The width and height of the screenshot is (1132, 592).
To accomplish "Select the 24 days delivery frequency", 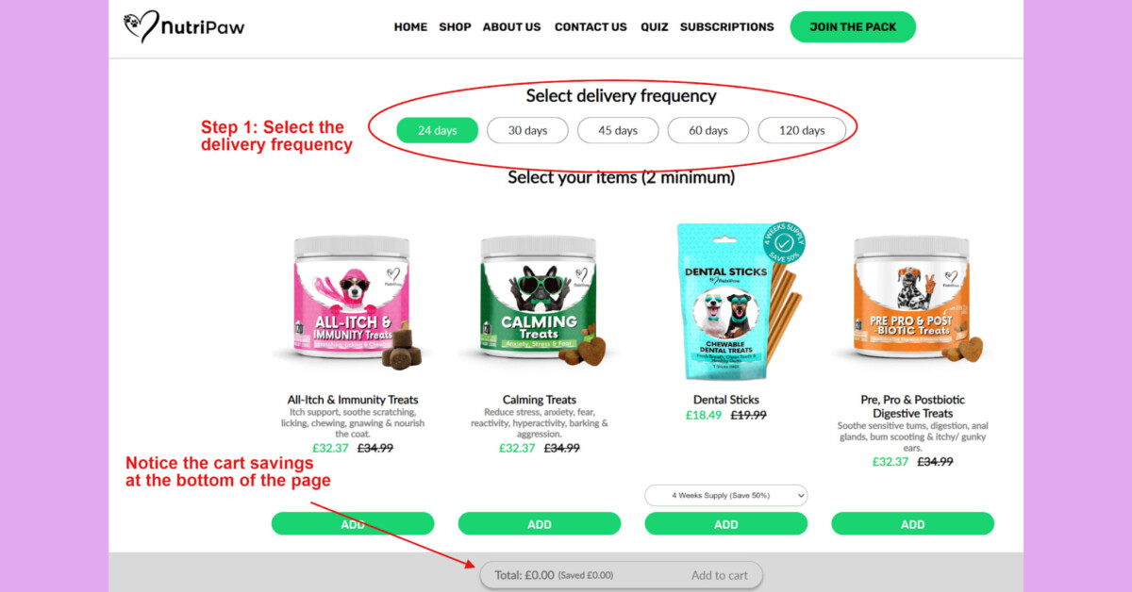I will point(438,130).
